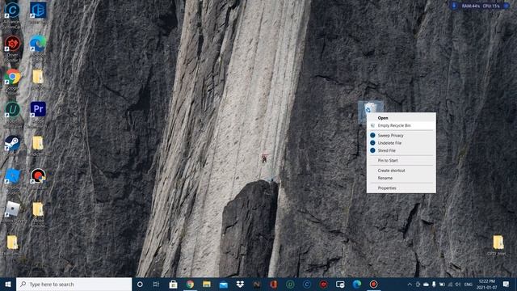
Task: Switch to Google Chrome on the taskbar
Action: pyautogui.click(x=190, y=284)
